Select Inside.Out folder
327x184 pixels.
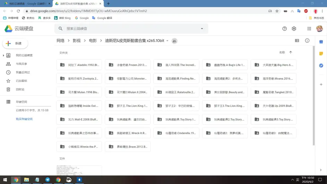coord(79,106)
